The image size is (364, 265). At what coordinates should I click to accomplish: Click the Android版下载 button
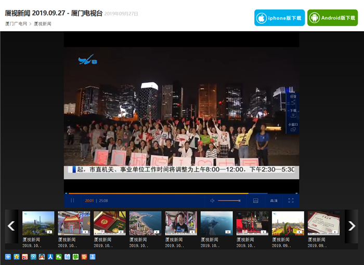click(x=332, y=18)
